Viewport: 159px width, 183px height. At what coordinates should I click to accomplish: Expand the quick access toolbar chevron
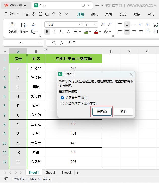coord(67,14)
